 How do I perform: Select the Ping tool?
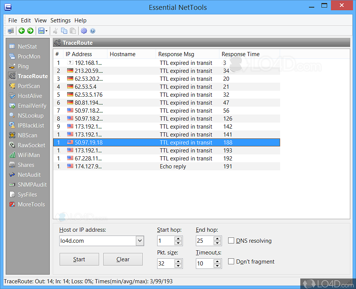coord(19,66)
